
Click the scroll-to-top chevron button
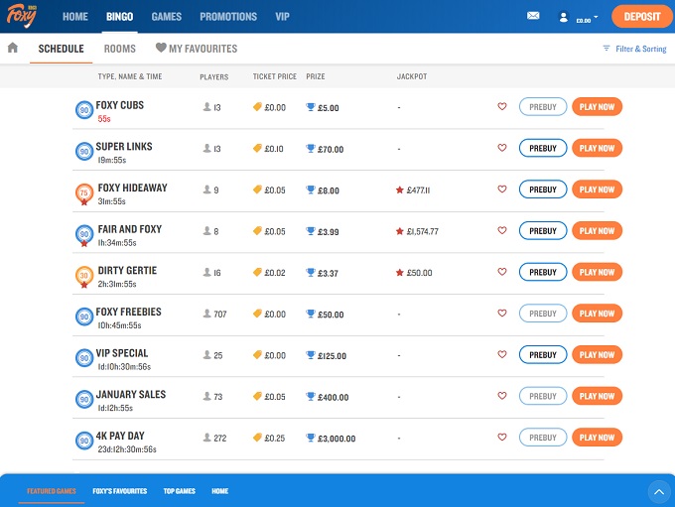(659, 491)
